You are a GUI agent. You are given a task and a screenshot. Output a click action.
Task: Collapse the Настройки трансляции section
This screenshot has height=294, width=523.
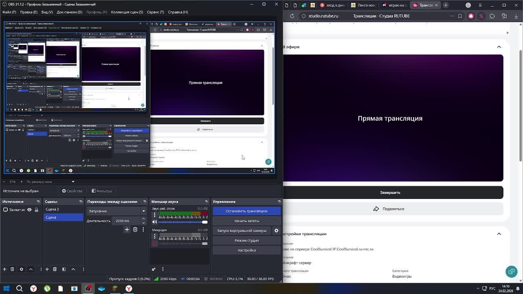[499, 234]
